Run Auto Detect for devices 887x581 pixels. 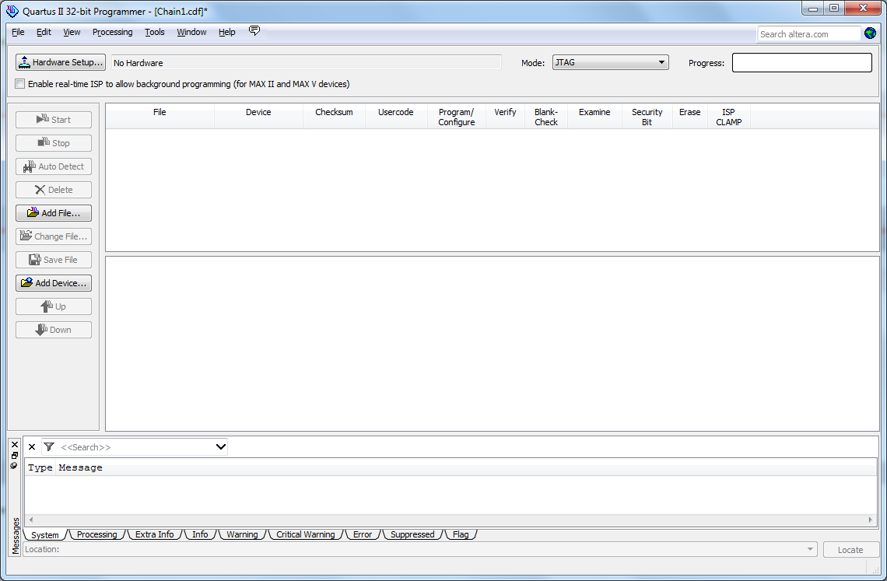click(x=54, y=166)
